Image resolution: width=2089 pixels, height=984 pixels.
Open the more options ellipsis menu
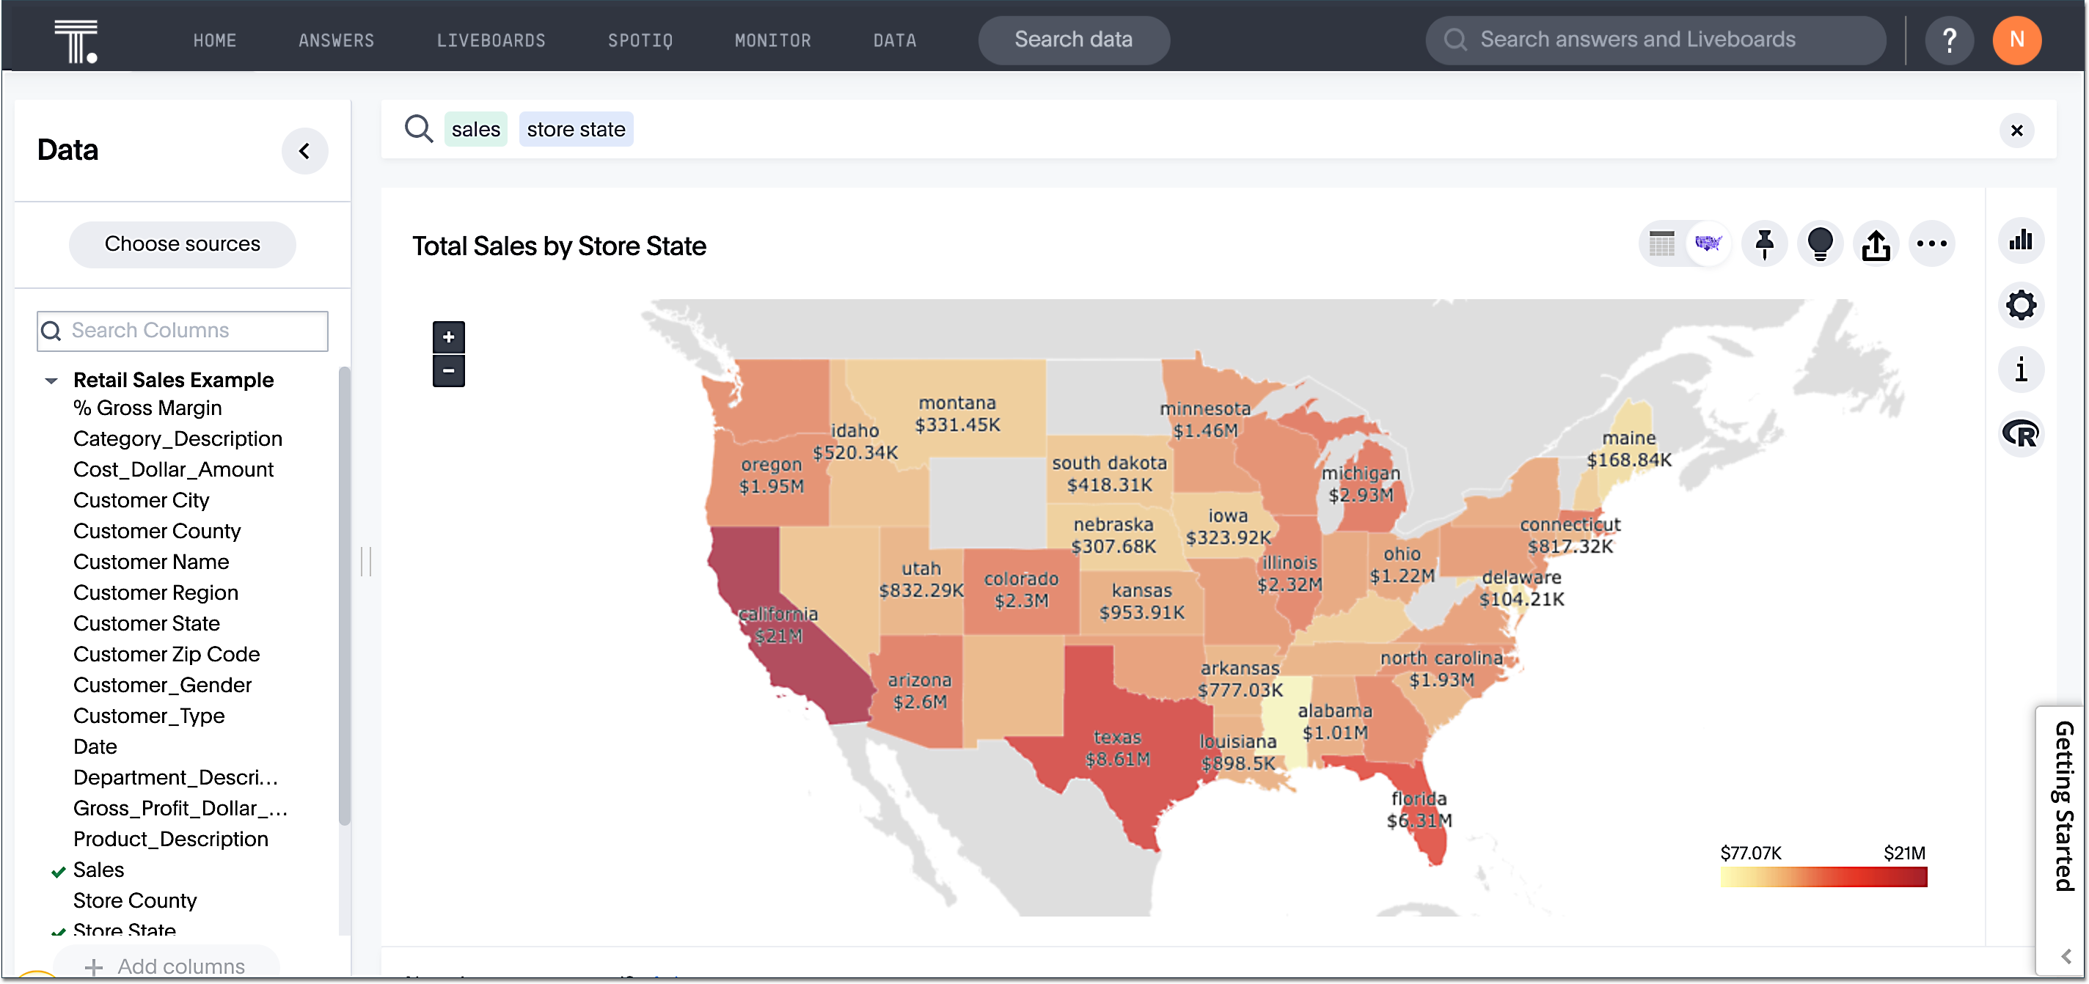point(1933,243)
